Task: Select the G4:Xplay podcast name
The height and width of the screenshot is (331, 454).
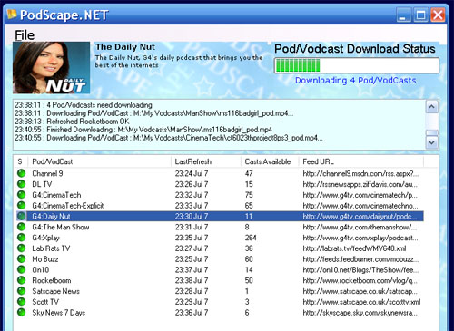Action: click(45, 238)
